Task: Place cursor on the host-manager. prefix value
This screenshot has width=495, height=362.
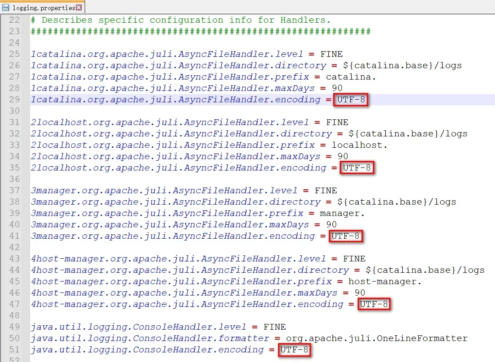Action: tap(385, 282)
